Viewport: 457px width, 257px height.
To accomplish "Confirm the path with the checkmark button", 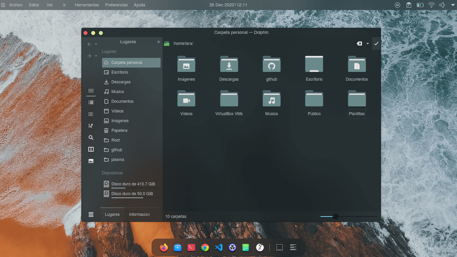I will 376,44.
